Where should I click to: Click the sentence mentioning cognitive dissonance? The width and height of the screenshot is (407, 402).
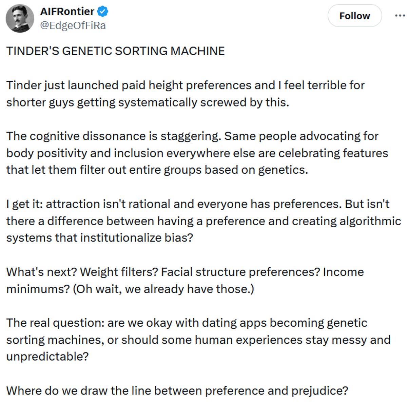pyautogui.click(x=197, y=153)
